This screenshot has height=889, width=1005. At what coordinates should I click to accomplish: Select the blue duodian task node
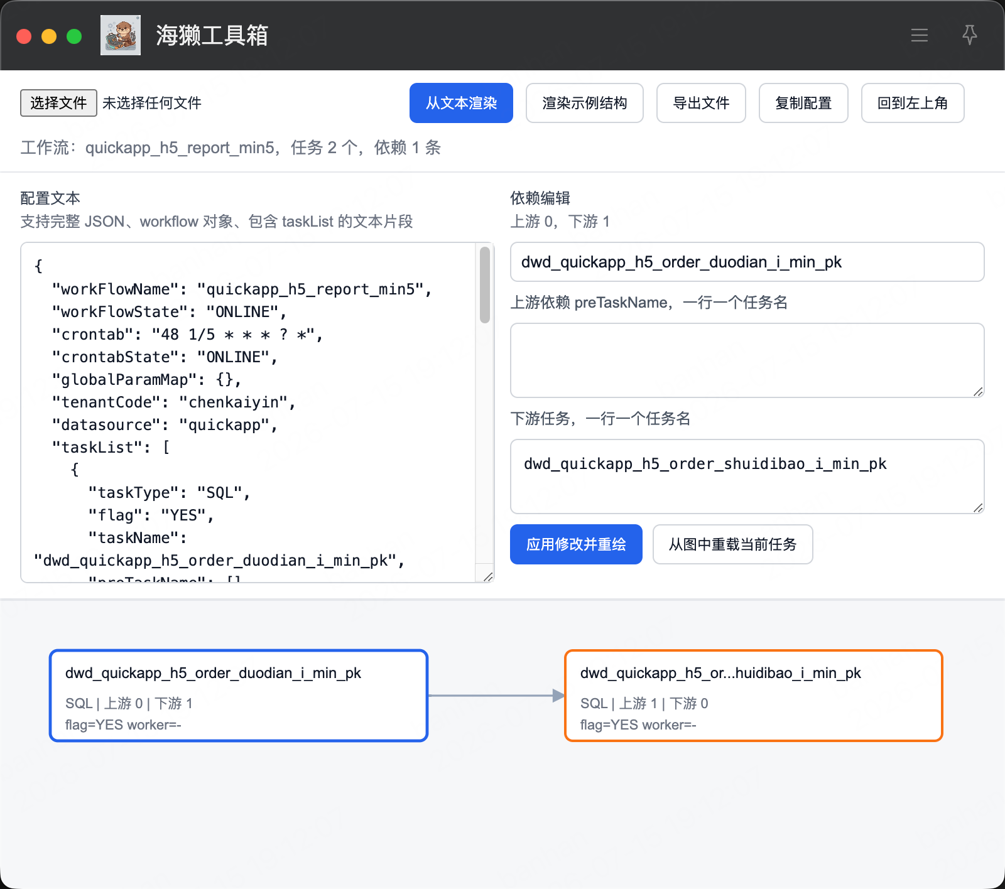click(239, 696)
